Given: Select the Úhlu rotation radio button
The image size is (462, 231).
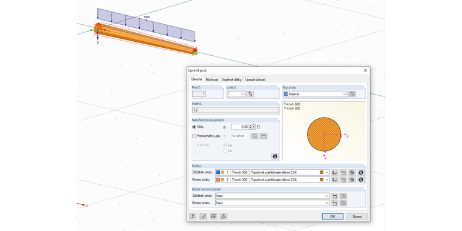Looking at the screenshot, I should (x=194, y=127).
